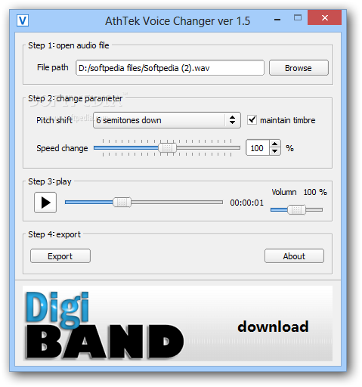Screen dimensions: 362x387
Task: Maximize the Voice Changer window
Action: (298, 18)
